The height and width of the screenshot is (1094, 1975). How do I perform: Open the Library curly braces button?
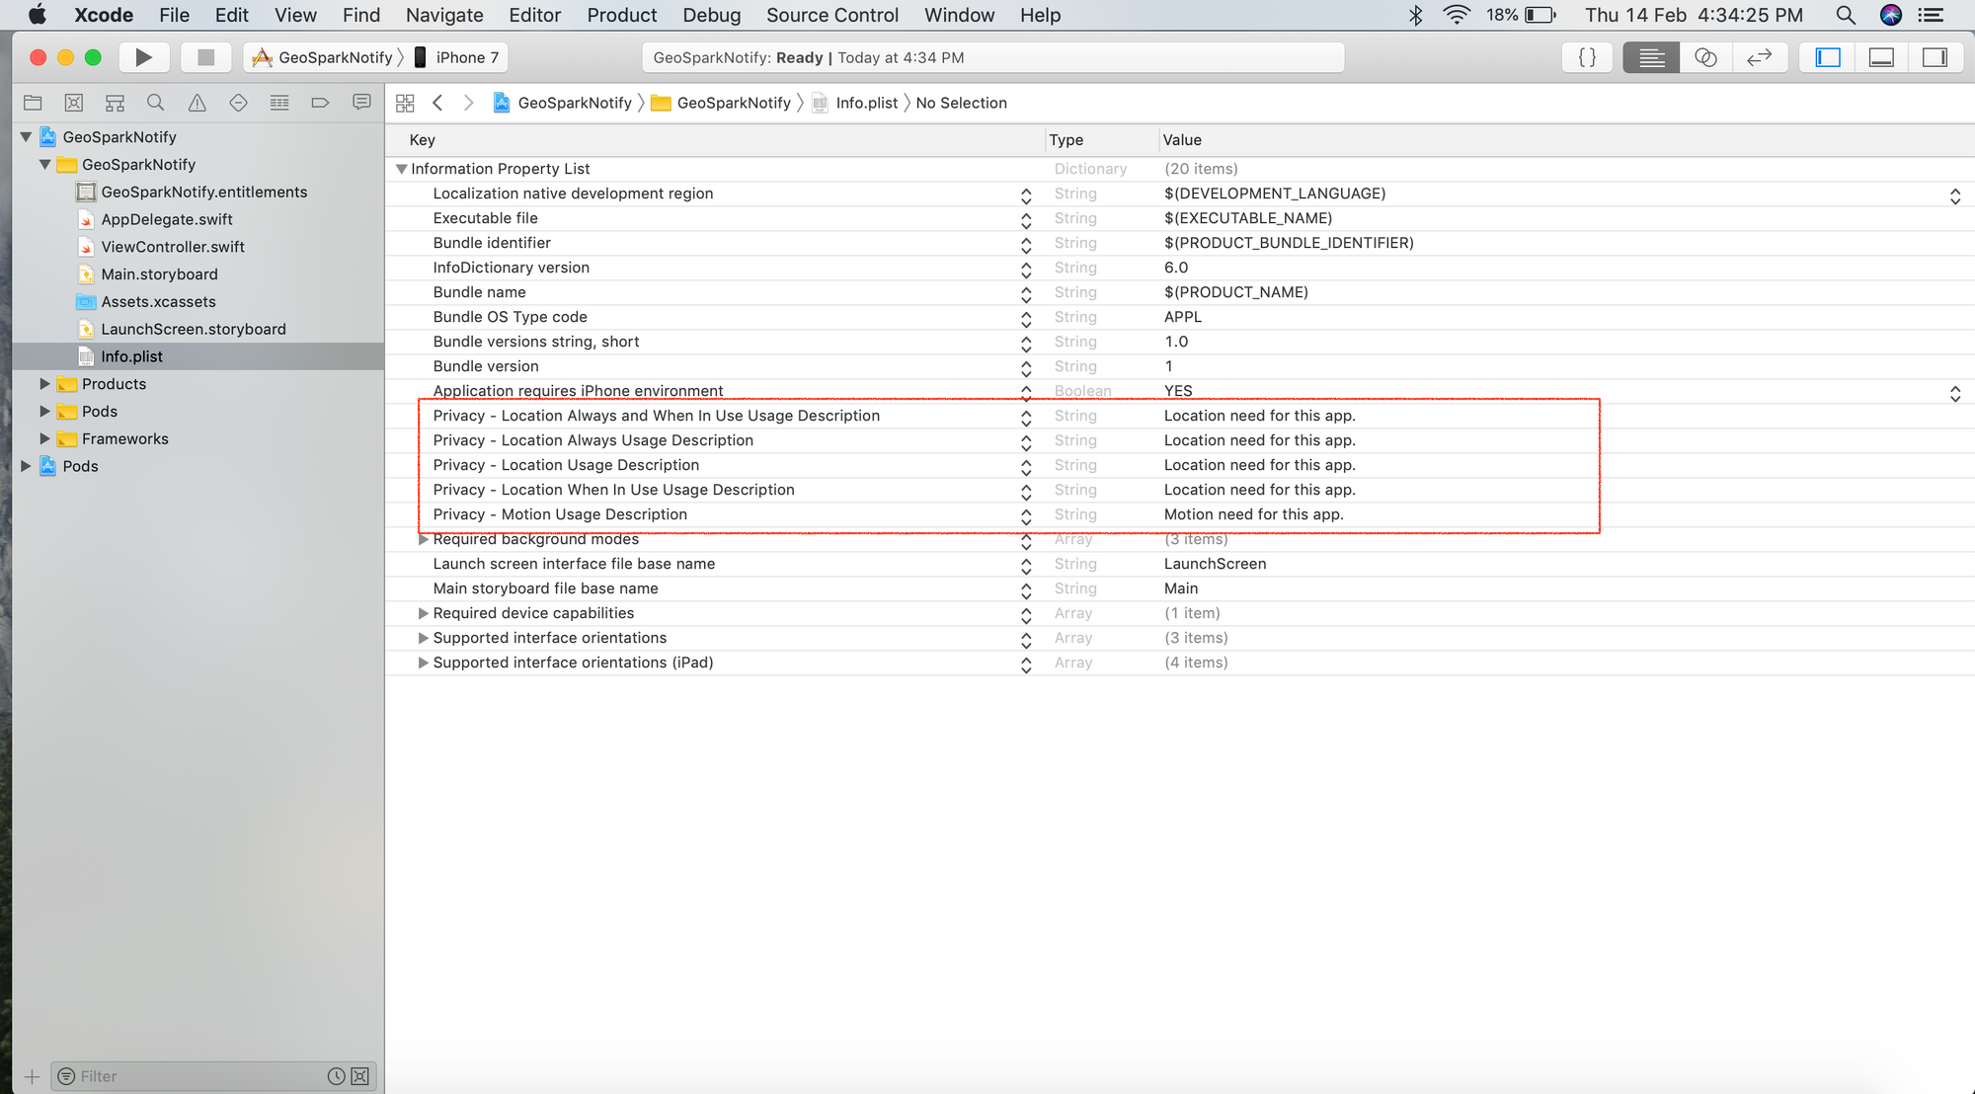click(x=1587, y=57)
